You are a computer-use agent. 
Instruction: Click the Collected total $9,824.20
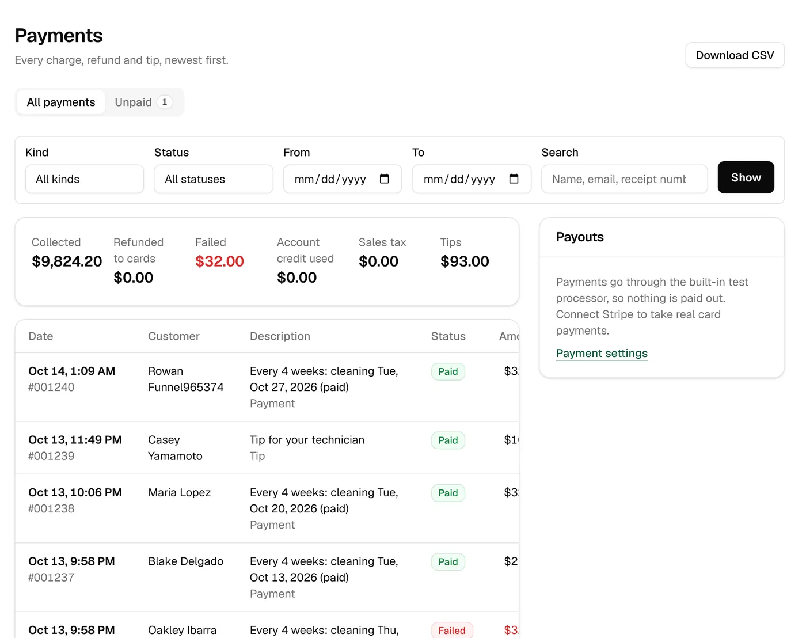pyautogui.click(x=67, y=261)
